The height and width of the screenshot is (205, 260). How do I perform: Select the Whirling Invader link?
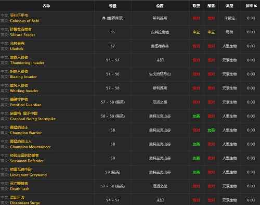pyautogui.click(x=24, y=91)
